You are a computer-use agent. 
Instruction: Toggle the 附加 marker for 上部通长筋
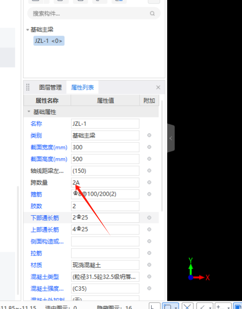pos(149,229)
